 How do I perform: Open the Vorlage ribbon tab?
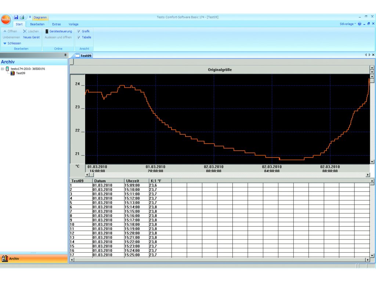73,24
